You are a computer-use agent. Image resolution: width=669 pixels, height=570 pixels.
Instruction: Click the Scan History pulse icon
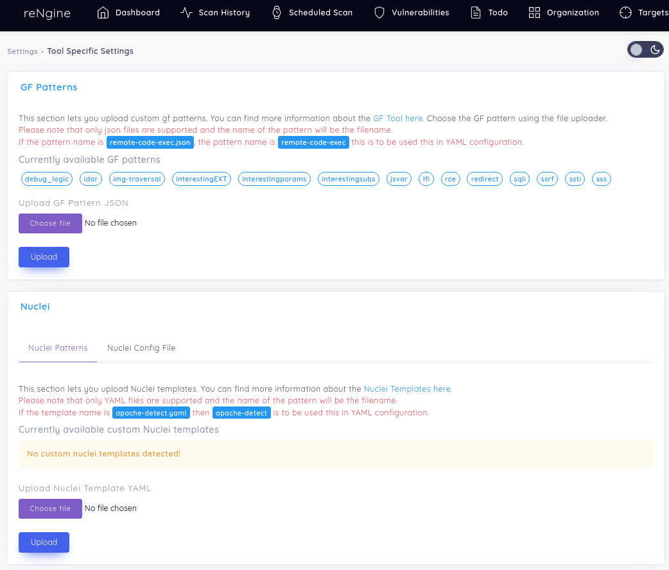click(x=186, y=13)
